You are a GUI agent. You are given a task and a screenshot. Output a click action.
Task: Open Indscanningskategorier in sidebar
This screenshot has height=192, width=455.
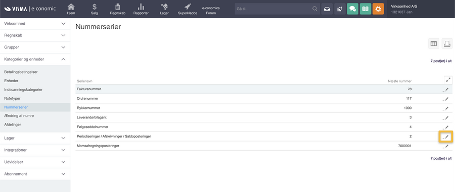coord(23,90)
